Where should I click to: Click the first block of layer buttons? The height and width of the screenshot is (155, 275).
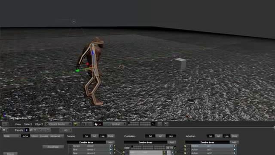tap(134, 124)
